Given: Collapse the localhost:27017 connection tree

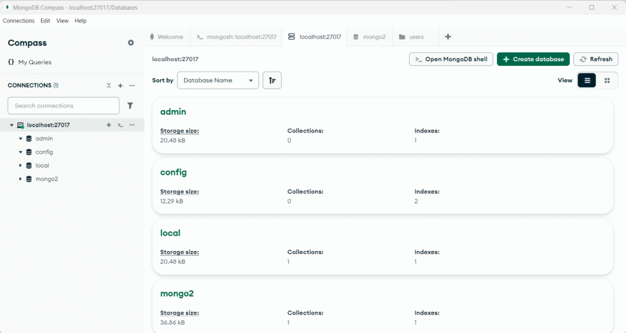Looking at the screenshot, I should [12, 125].
